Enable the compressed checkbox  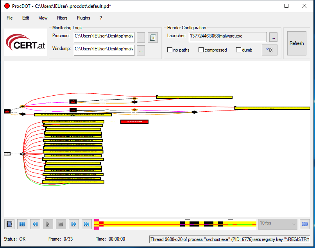[201, 50]
